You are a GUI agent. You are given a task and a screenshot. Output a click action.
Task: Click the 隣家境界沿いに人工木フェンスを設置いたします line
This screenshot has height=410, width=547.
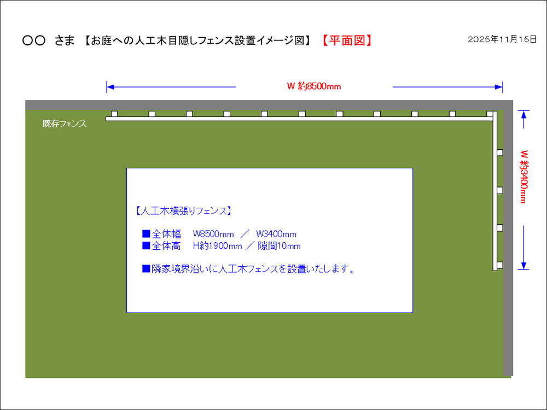coord(248,269)
